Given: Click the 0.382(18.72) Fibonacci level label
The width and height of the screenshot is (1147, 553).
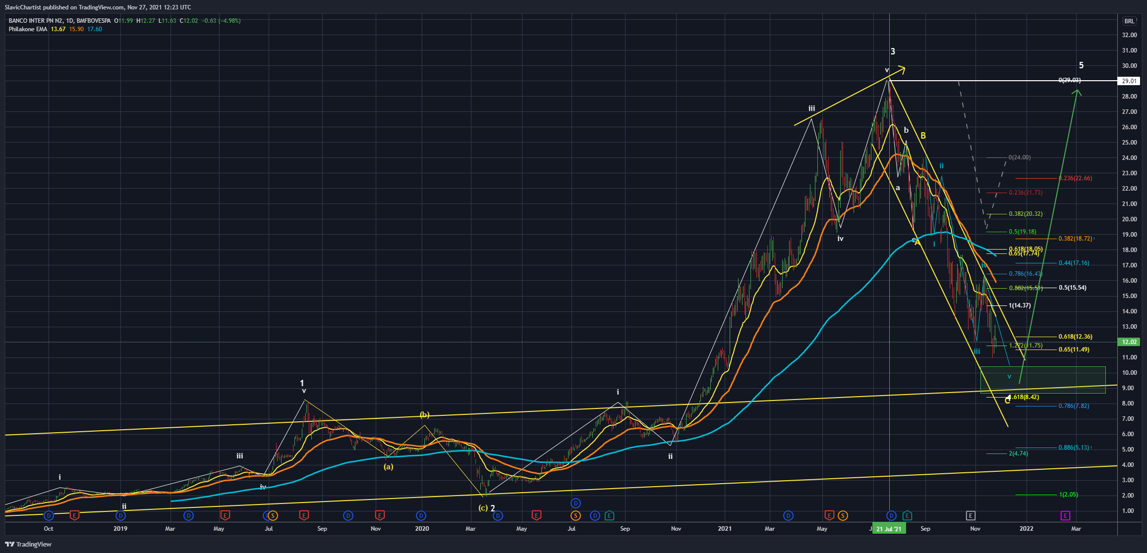Looking at the screenshot, I should (1075, 239).
